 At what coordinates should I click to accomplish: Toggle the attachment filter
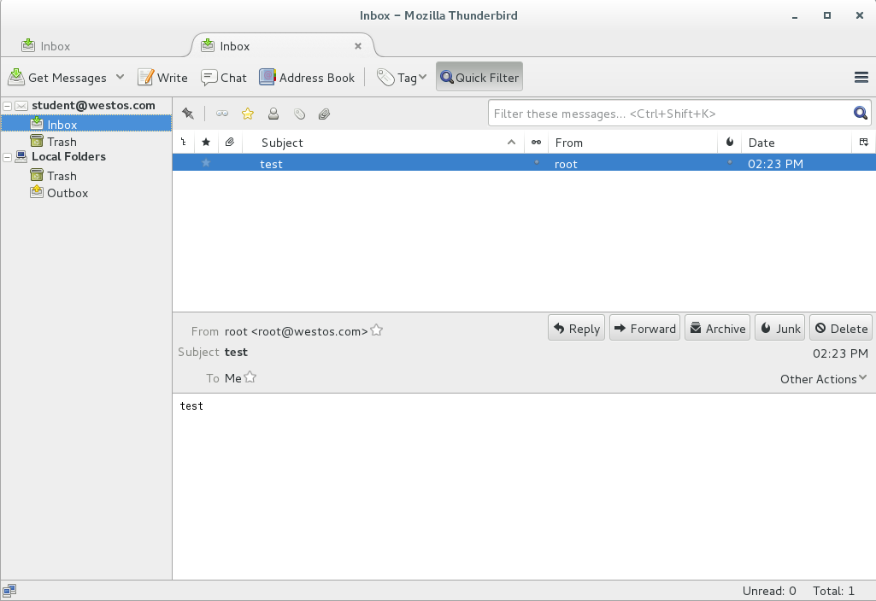324,114
